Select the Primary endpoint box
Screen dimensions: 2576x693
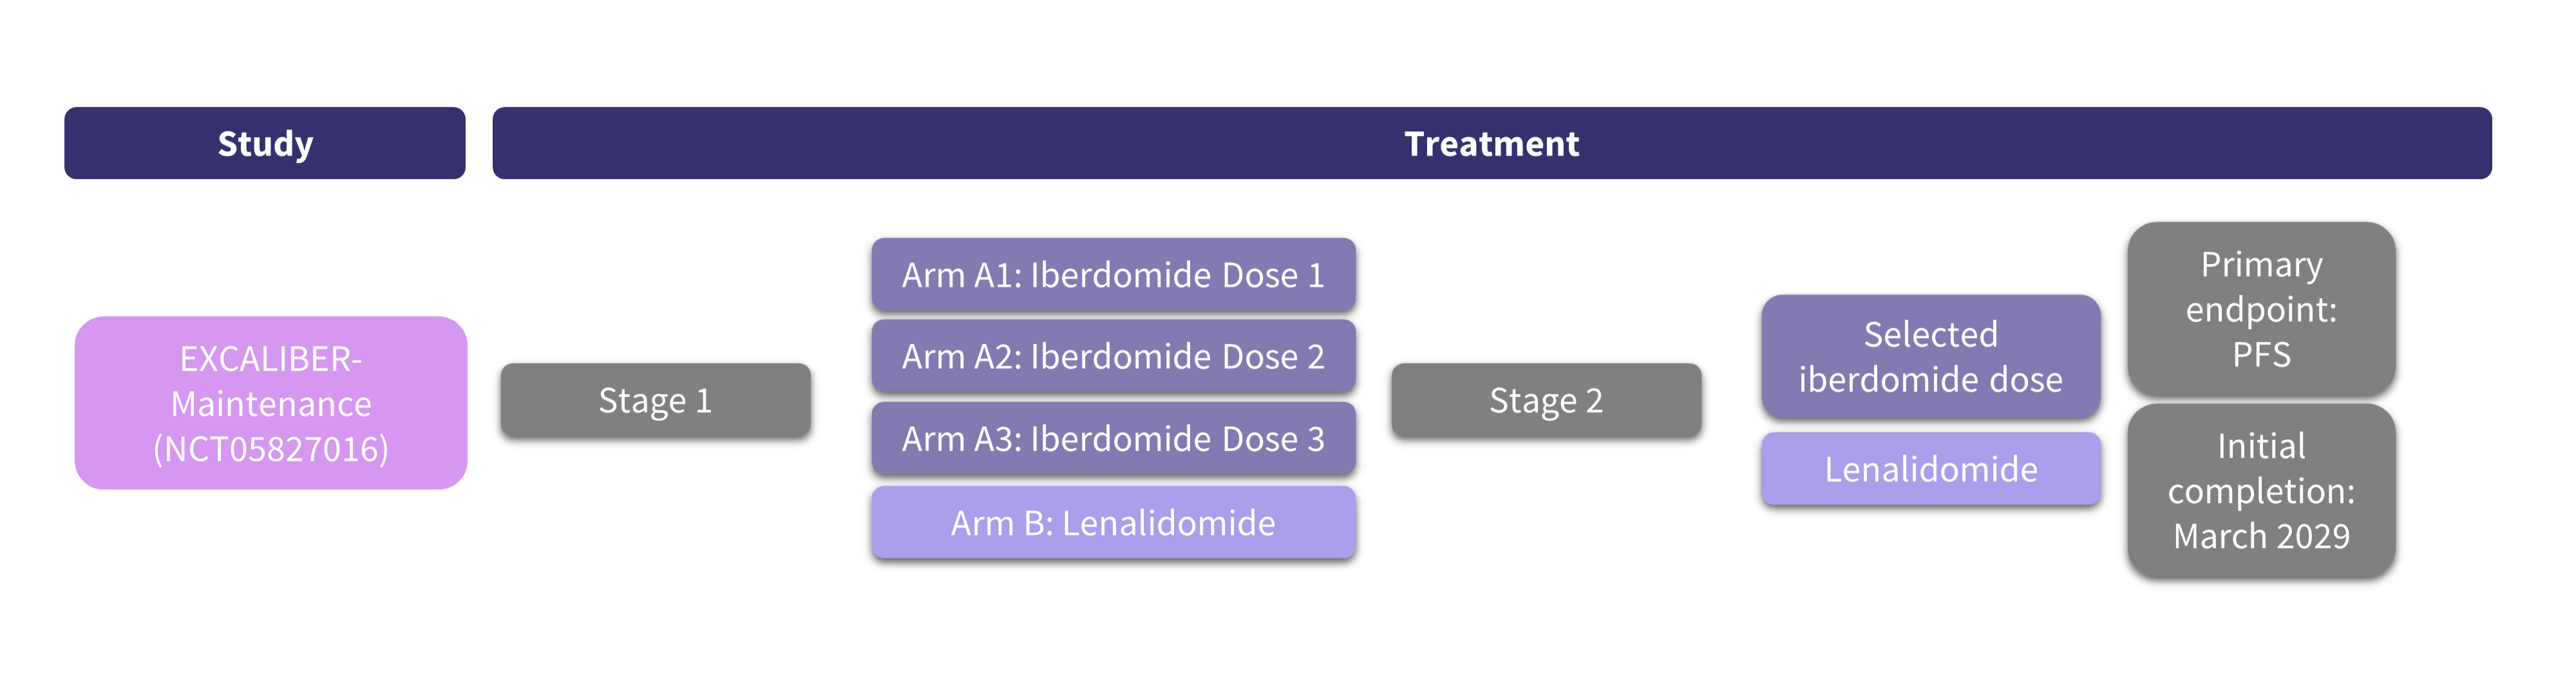pos(2261,308)
